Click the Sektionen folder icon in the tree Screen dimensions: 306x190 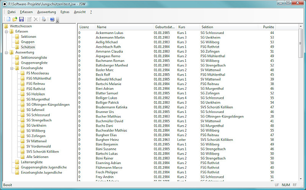[17, 37]
